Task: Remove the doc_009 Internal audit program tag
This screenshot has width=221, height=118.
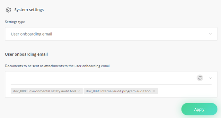Action: click(x=154, y=91)
